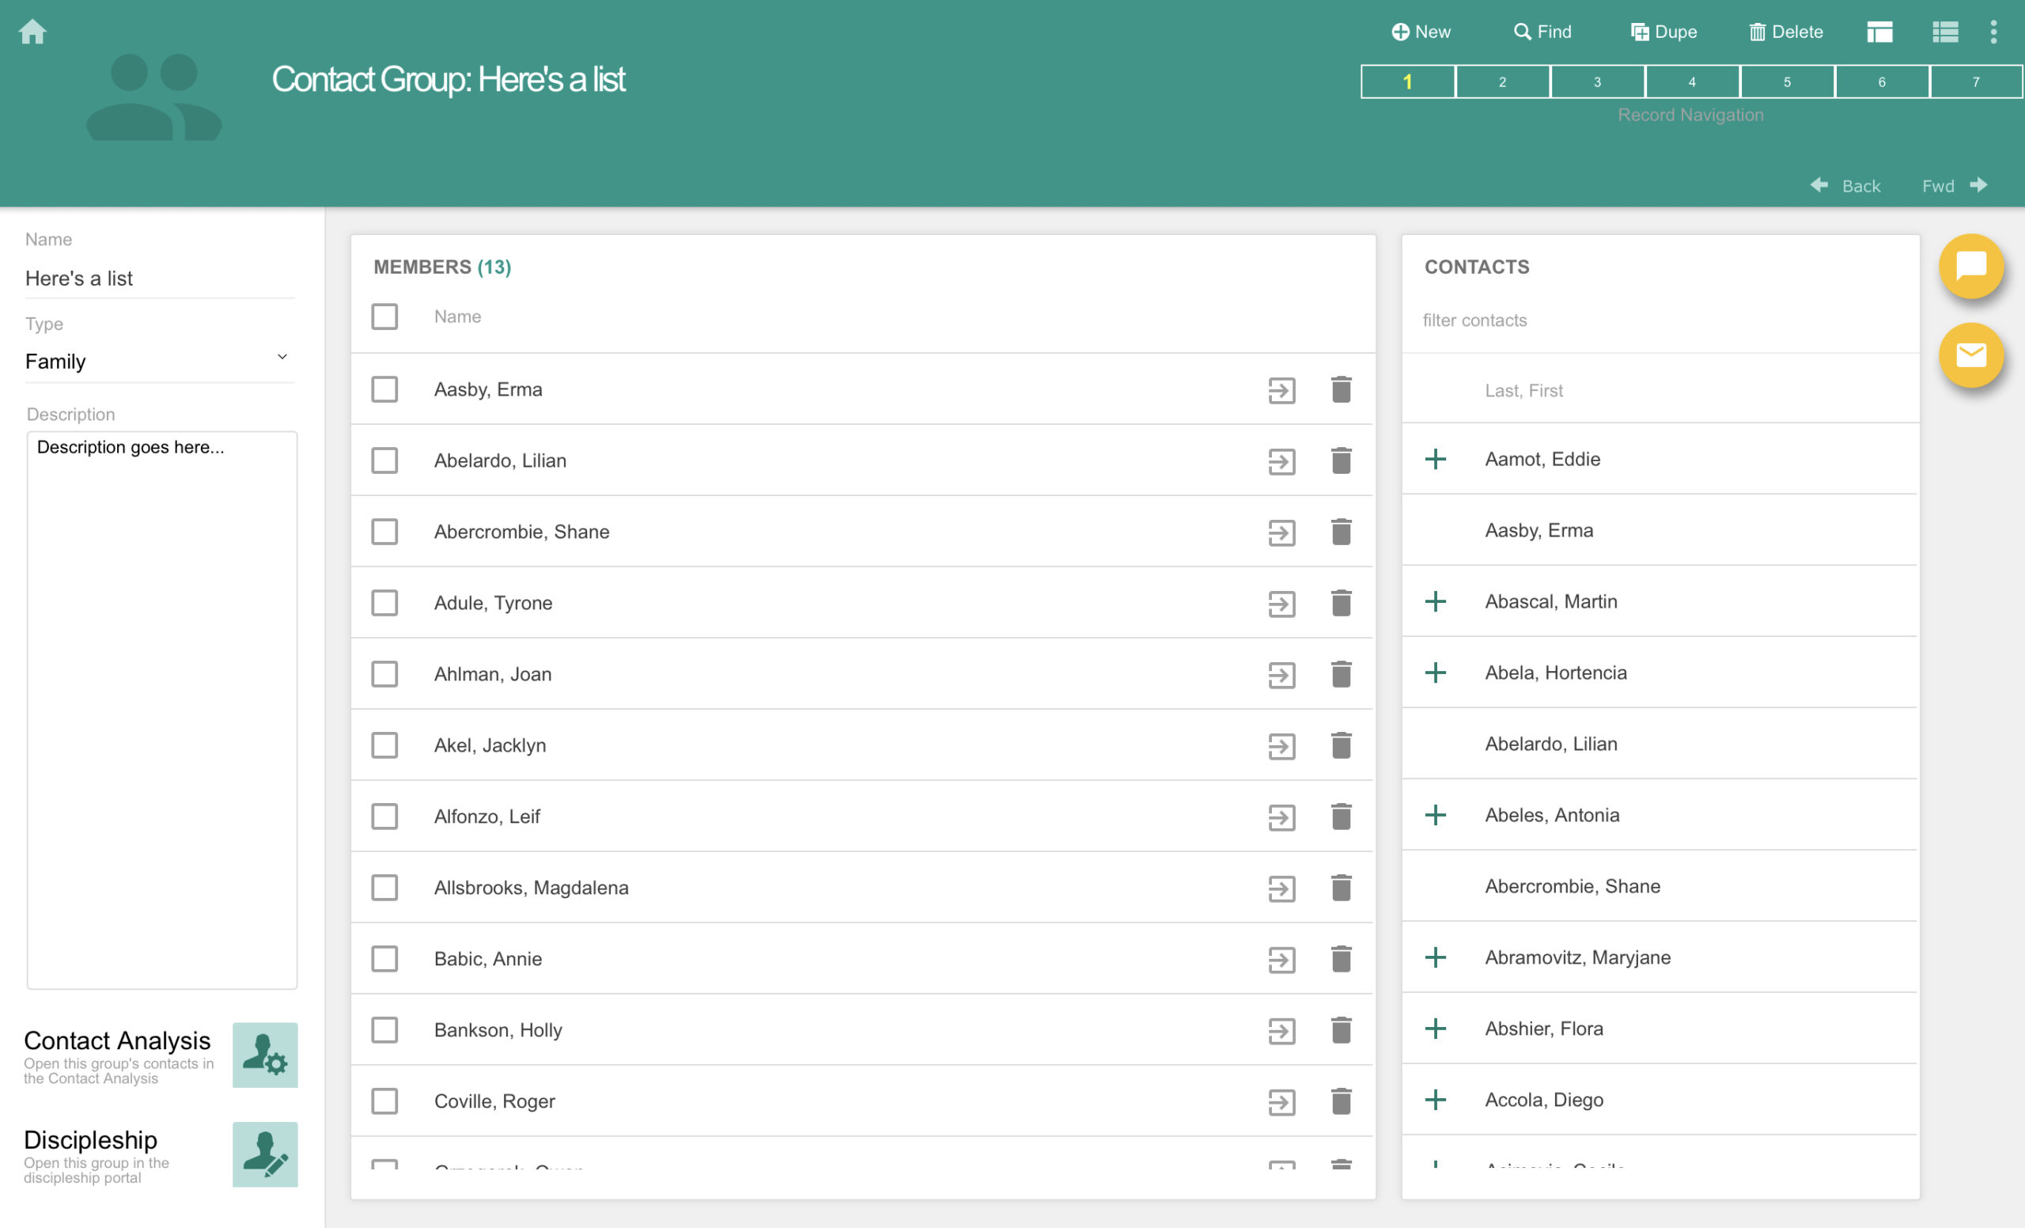Viewport: 2025px width, 1228px height.
Task: Go to the home screen icon
Action: point(33,32)
